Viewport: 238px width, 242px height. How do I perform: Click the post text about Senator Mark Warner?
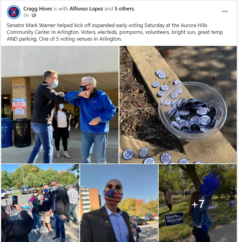coord(115,32)
